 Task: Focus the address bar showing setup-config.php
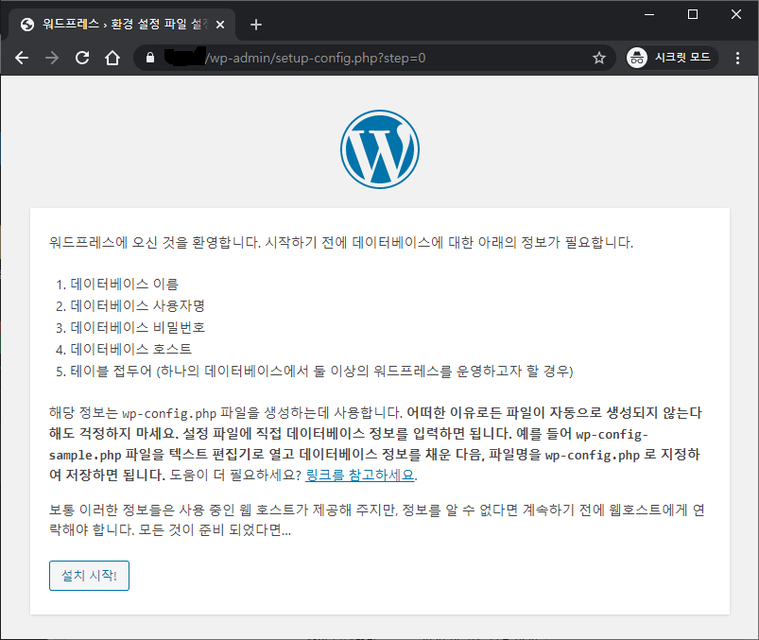(x=378, y=58)
